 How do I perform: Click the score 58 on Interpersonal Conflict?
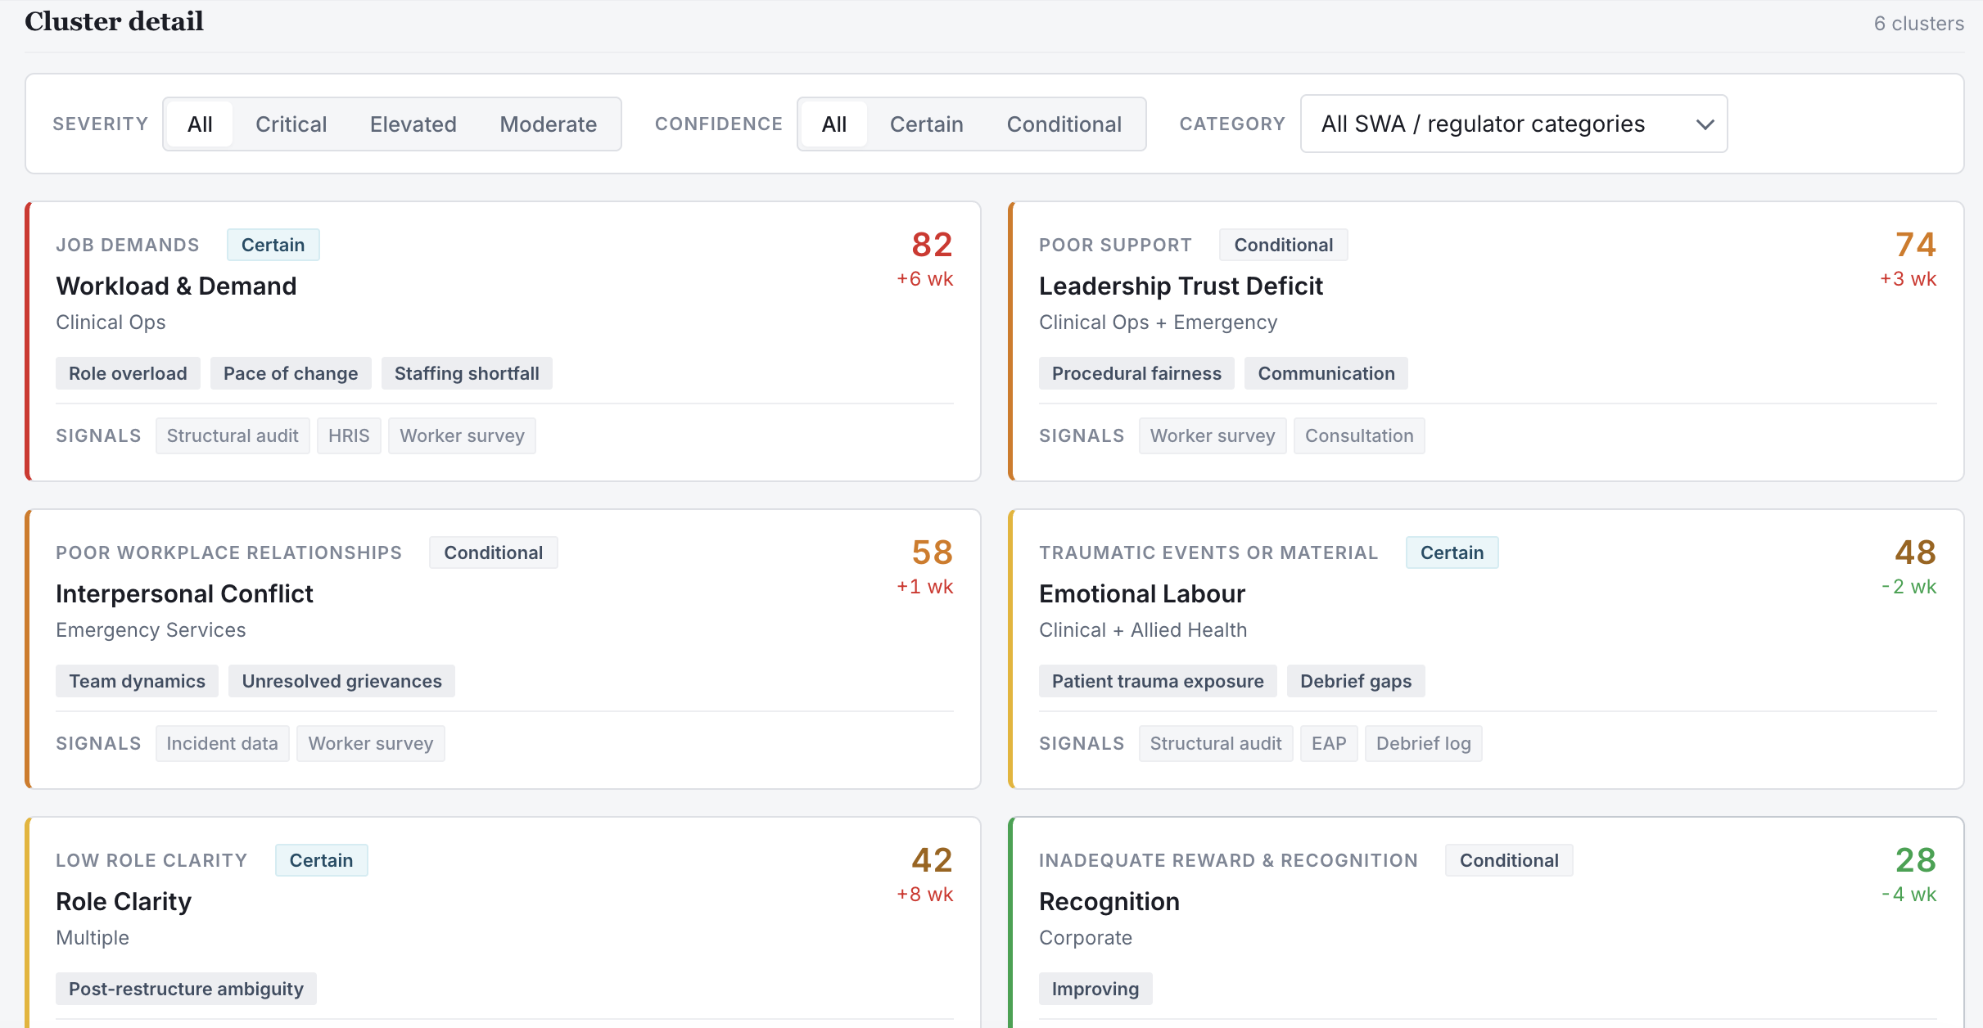pyautogui.click(x=933, y=552)
